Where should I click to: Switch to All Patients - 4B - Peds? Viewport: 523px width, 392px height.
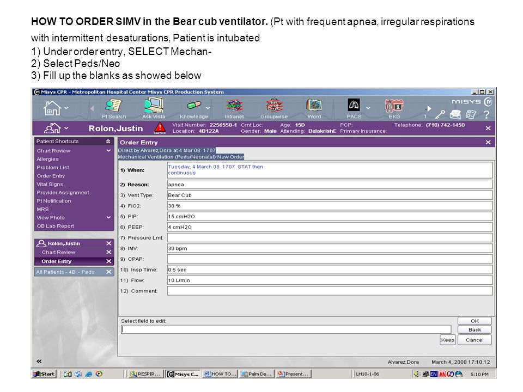[x=65, y=272]
